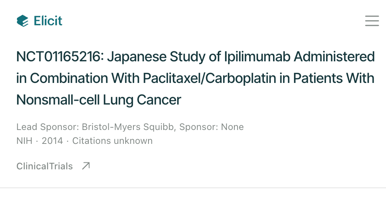Click the Sponsor: None text

pos(212,127)
